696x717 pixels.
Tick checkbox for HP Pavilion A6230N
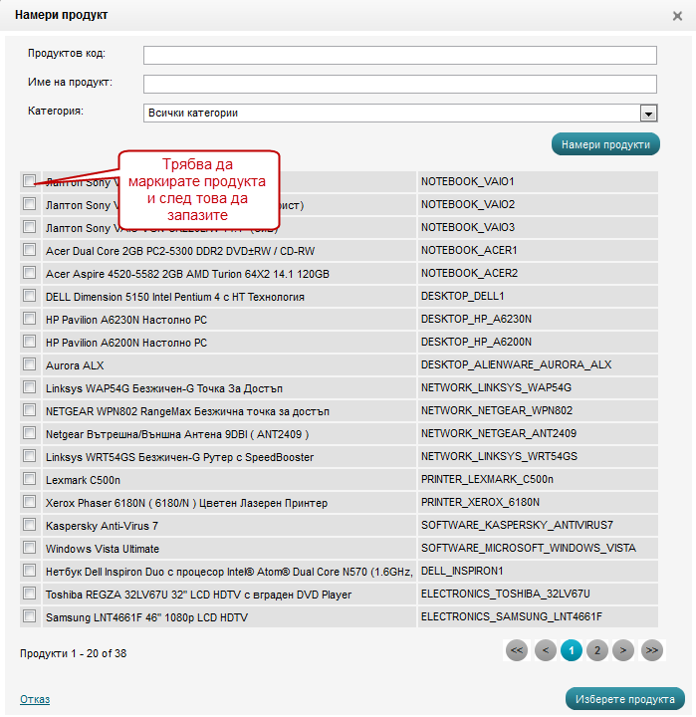tap(30, 319)
